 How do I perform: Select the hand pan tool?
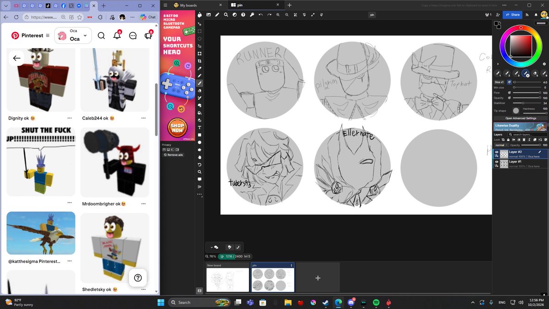(200, 157)
